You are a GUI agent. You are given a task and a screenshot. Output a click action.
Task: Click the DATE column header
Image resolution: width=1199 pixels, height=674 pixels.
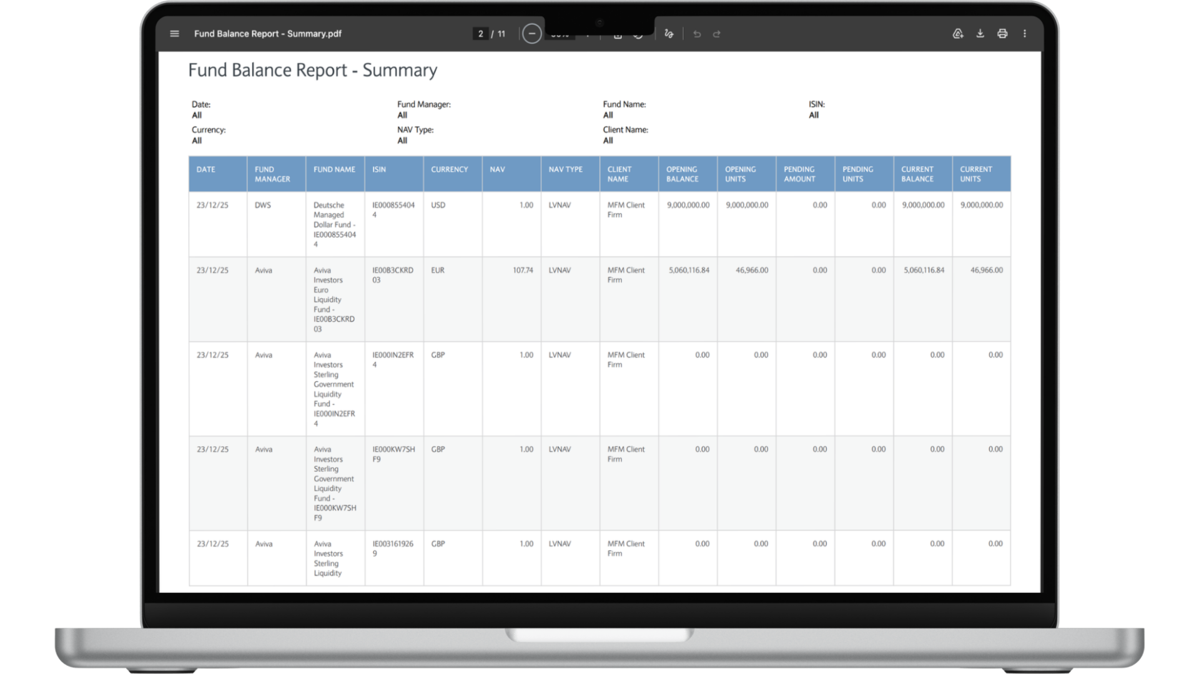tap(206, 170)
